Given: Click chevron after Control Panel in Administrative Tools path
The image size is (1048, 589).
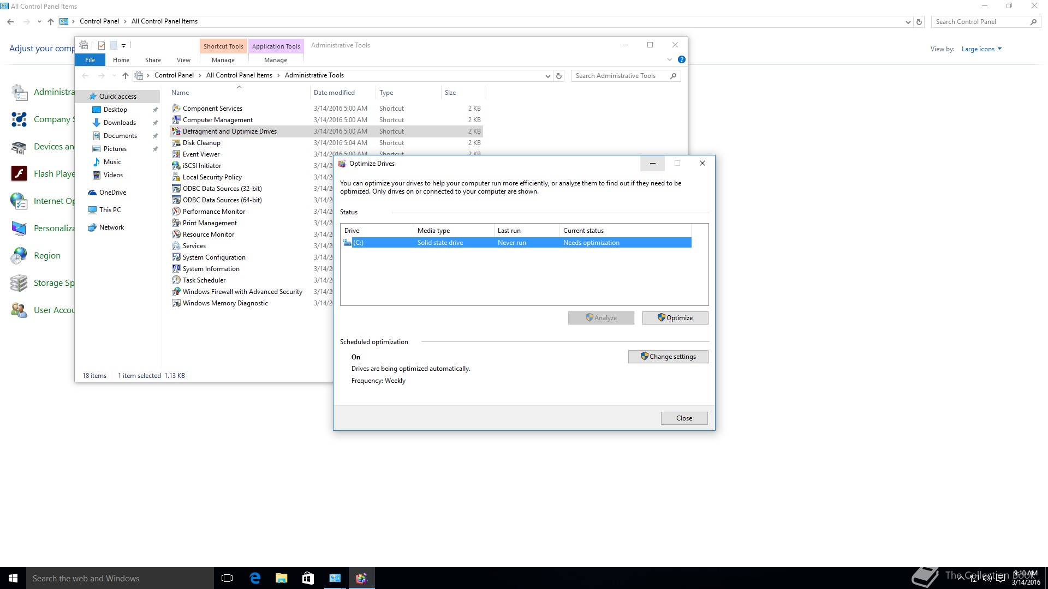Looking at the screenshot, I should pyautogui.click(x=200, y=75).
